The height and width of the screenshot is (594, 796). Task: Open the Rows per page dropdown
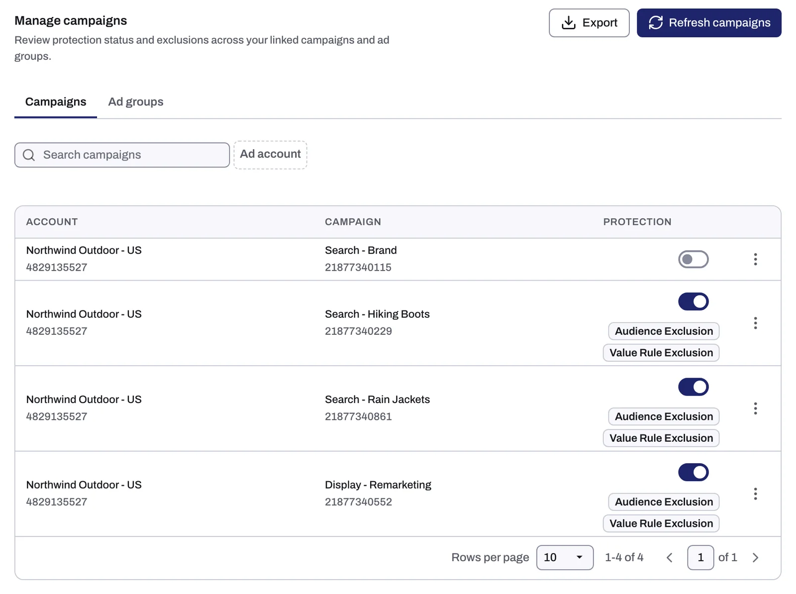pyautogui.click(x=565, y=558)
